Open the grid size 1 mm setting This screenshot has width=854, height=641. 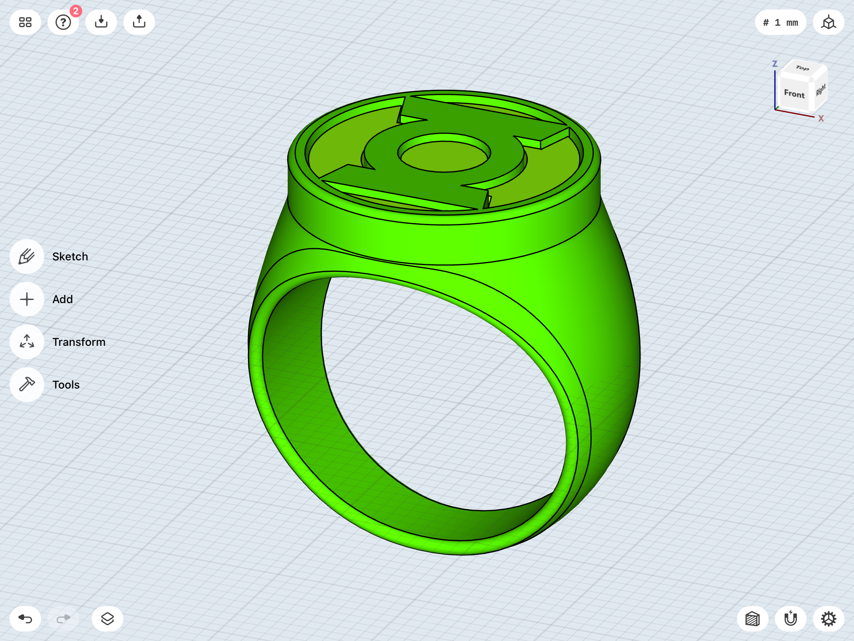pos(780,22)
